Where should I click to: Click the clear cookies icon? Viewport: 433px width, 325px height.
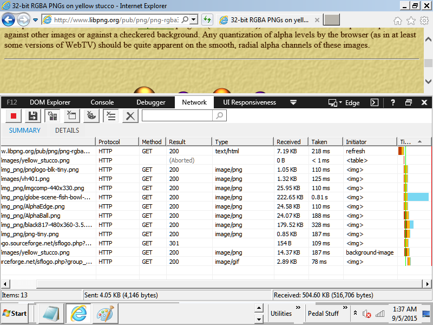(x=91, y=116)
